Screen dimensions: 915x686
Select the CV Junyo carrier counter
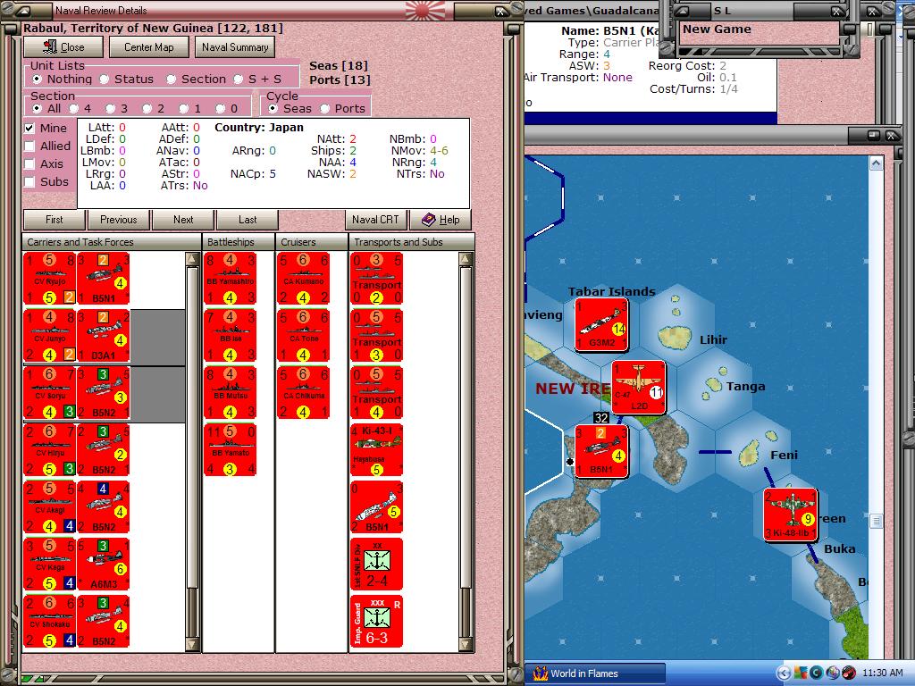click(x=50, y=336)
